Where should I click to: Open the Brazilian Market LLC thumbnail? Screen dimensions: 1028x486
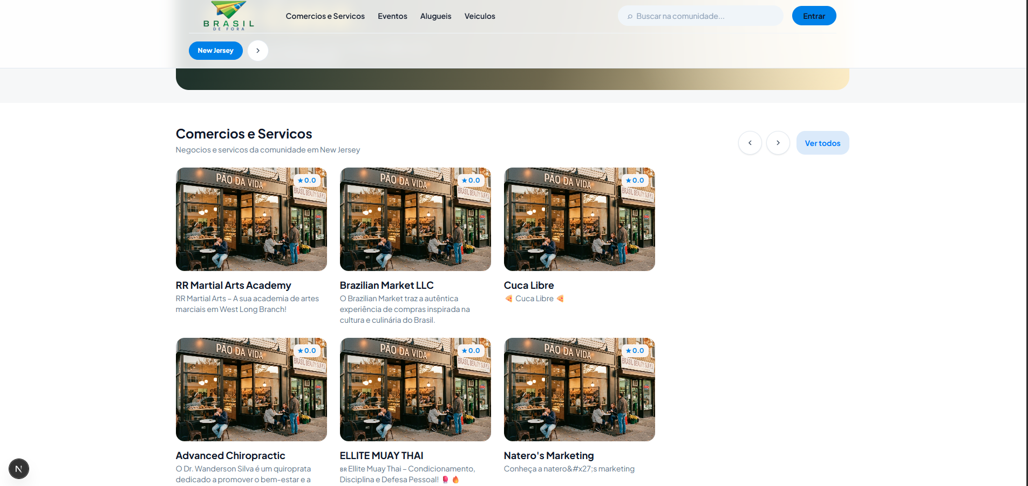point(416,219)
